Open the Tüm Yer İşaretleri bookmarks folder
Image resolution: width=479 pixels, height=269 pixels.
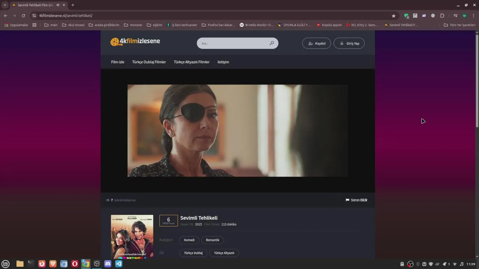click(459, 25)
